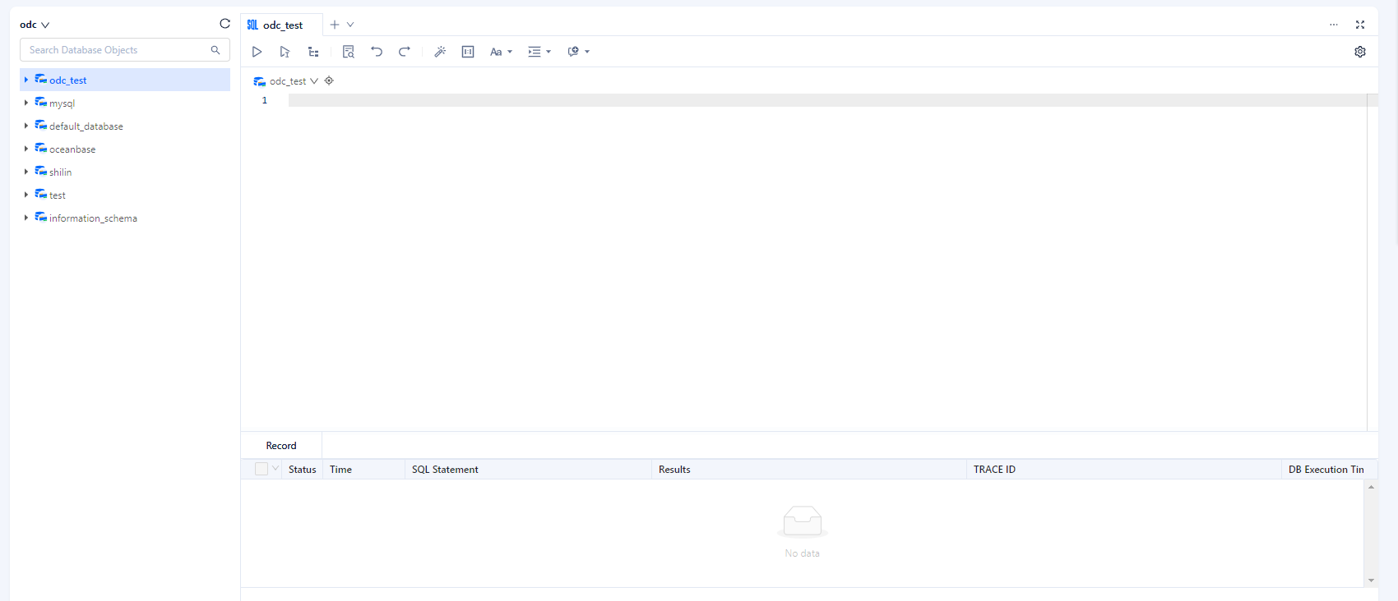Viewport: 1398px width, 601px height.
Task: Click the mysql database icon in tree
Action: coord(40,103)
